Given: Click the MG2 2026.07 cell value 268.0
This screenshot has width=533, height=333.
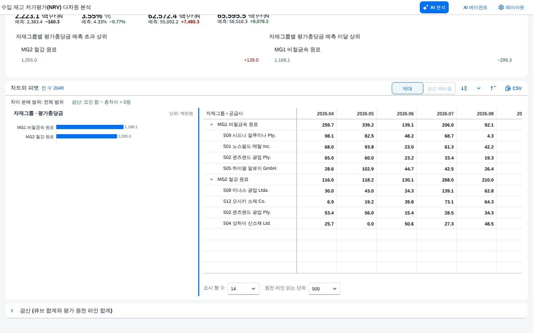Looking at the screenshot, I should (x=448, y=180).
